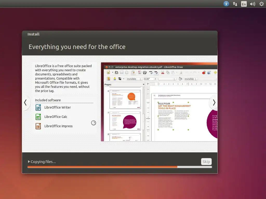The image size is (266, 199).
Task: Click the printer icon in Draw toolbar
Action: [145, 73]
